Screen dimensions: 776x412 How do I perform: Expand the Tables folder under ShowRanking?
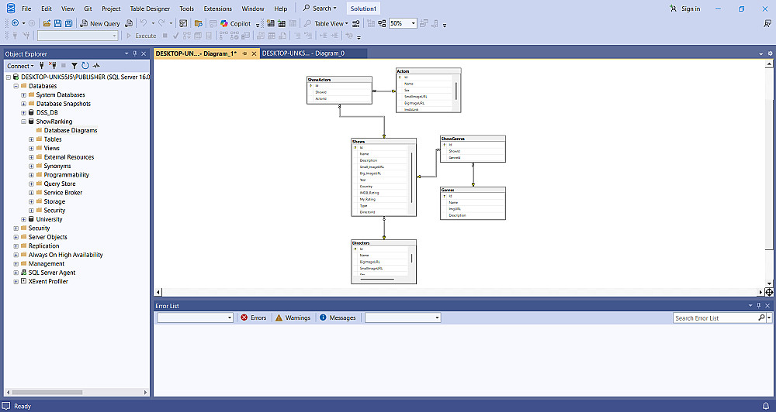[x=31, y=139]
